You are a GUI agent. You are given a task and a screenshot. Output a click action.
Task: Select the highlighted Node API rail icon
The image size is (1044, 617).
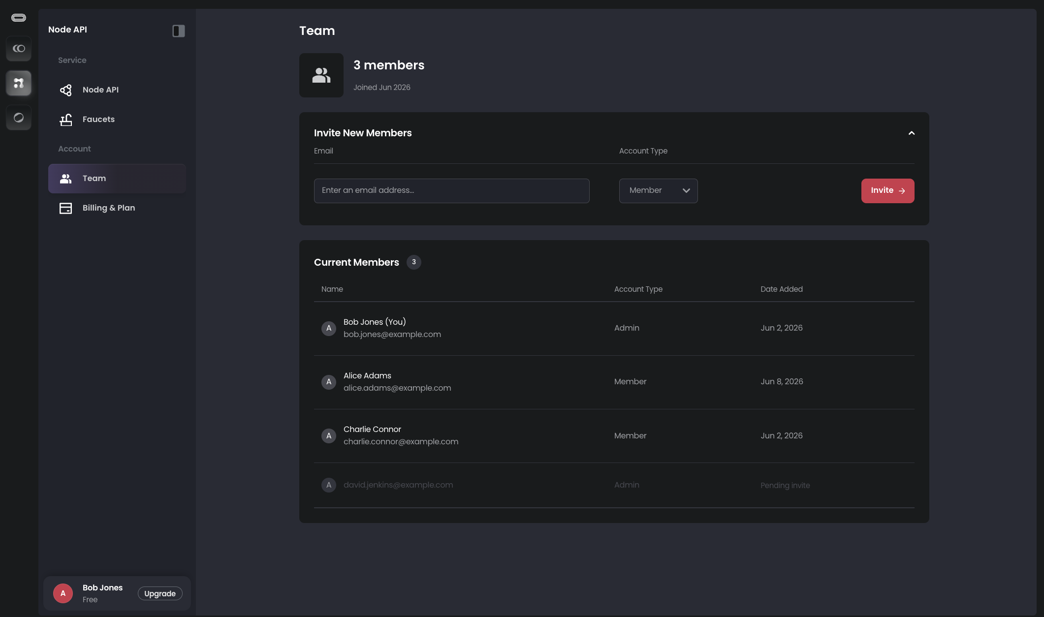19,83
